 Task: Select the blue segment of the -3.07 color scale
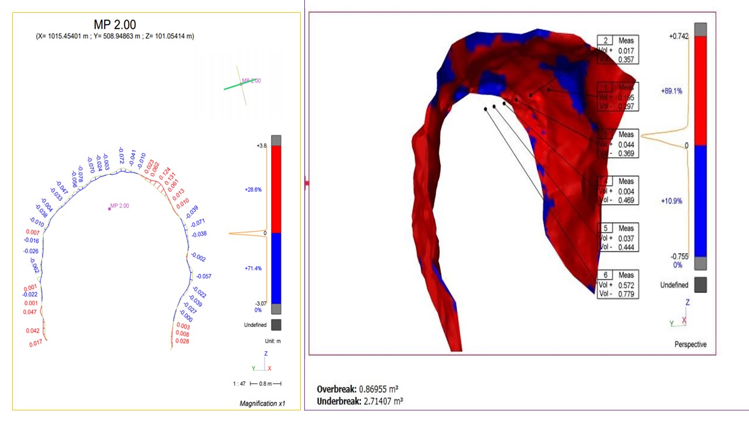276,268
